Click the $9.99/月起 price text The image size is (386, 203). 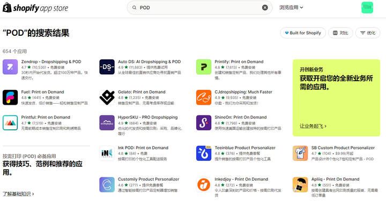pos(344,153)
